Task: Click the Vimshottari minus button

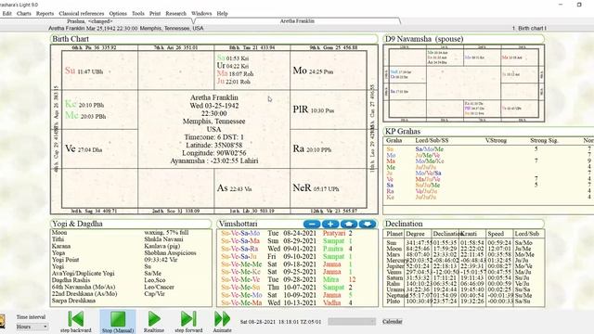Action: click(x=312, y=224)
